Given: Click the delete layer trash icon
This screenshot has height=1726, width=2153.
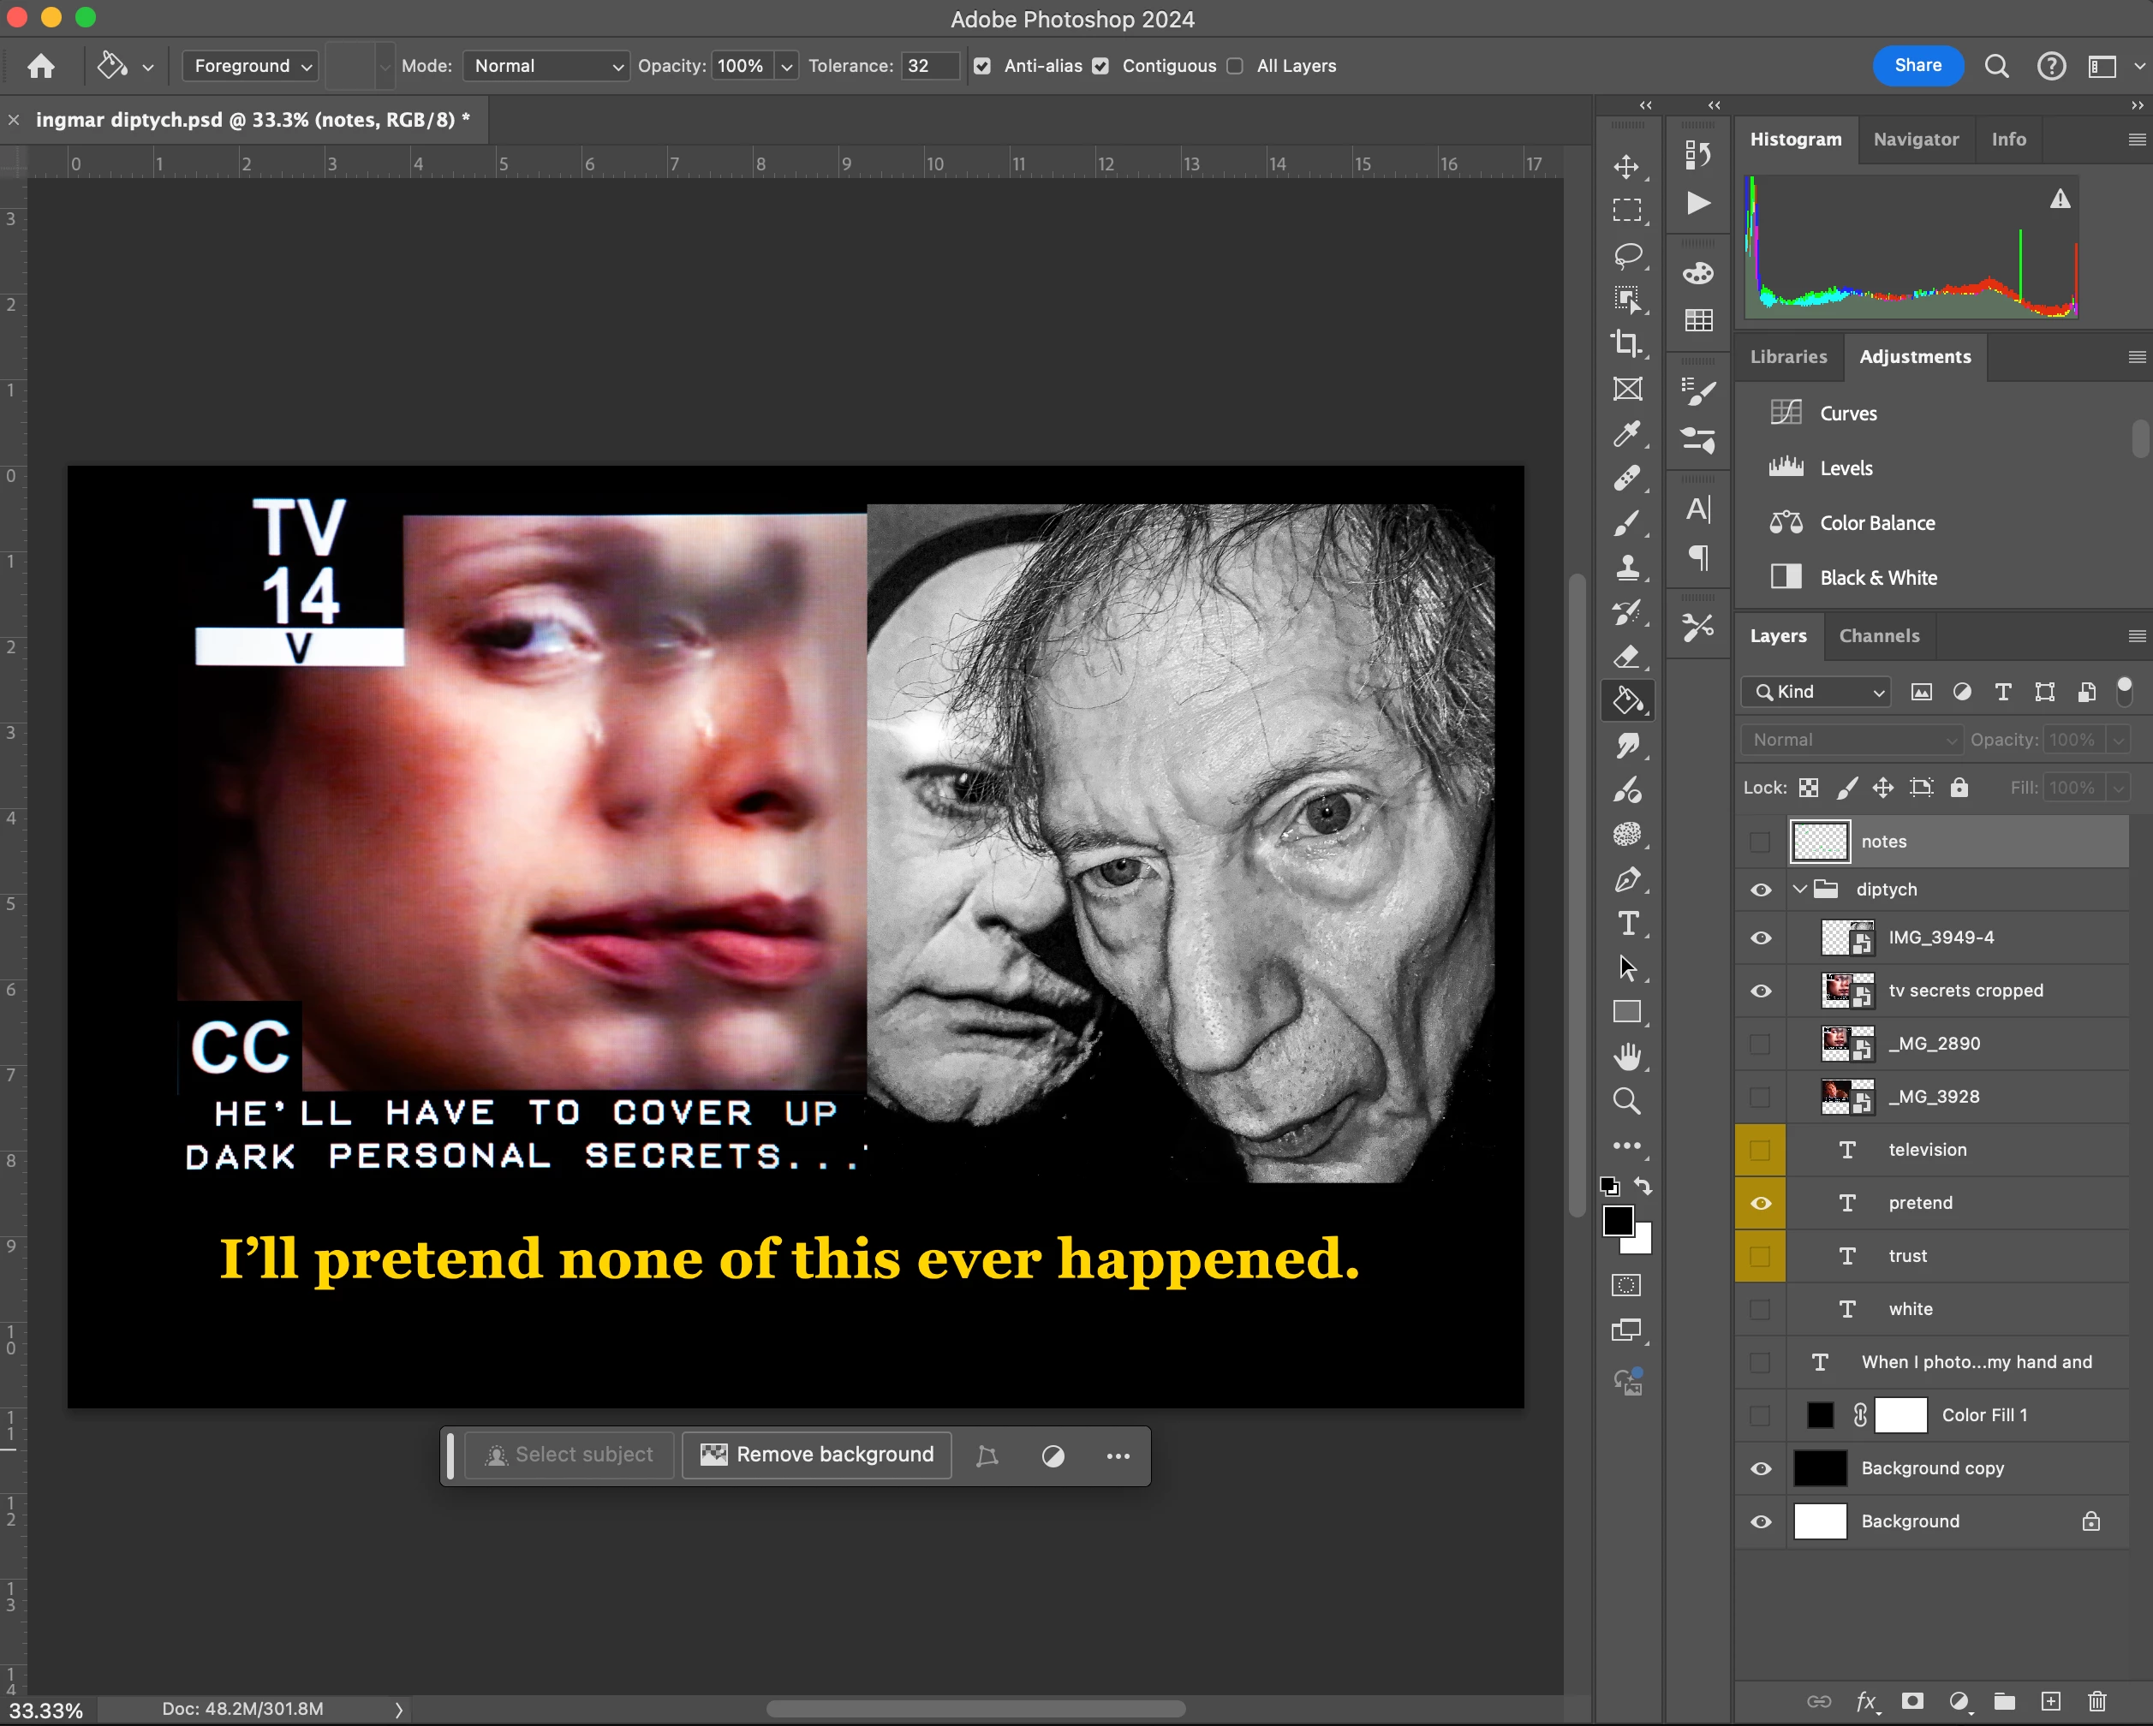Looking at the screenshot, I should point(2097,1701).
